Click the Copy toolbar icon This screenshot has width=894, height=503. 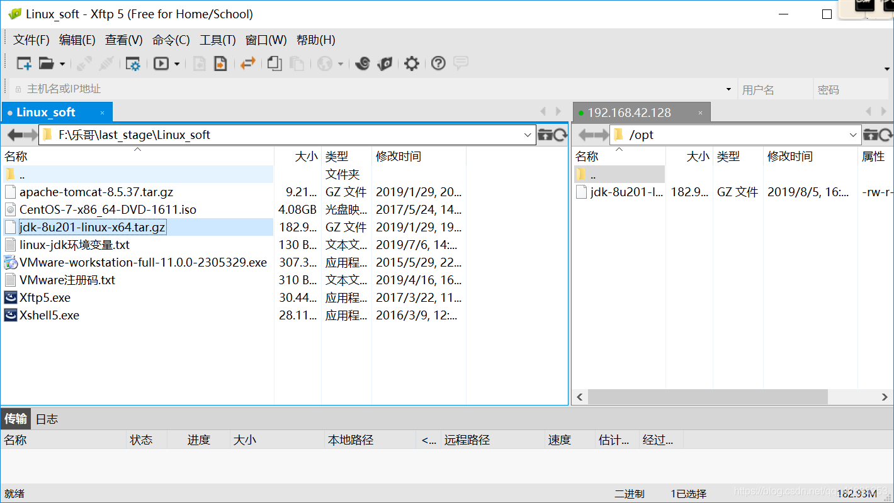click(x=274, y=64)
